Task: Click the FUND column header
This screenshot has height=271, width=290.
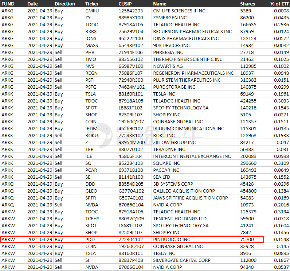Action: 8,4
